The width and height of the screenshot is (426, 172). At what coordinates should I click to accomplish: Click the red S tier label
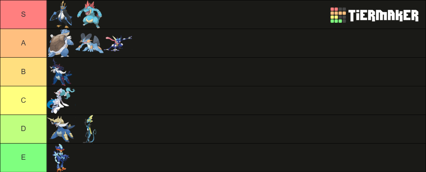pos(24,15)
